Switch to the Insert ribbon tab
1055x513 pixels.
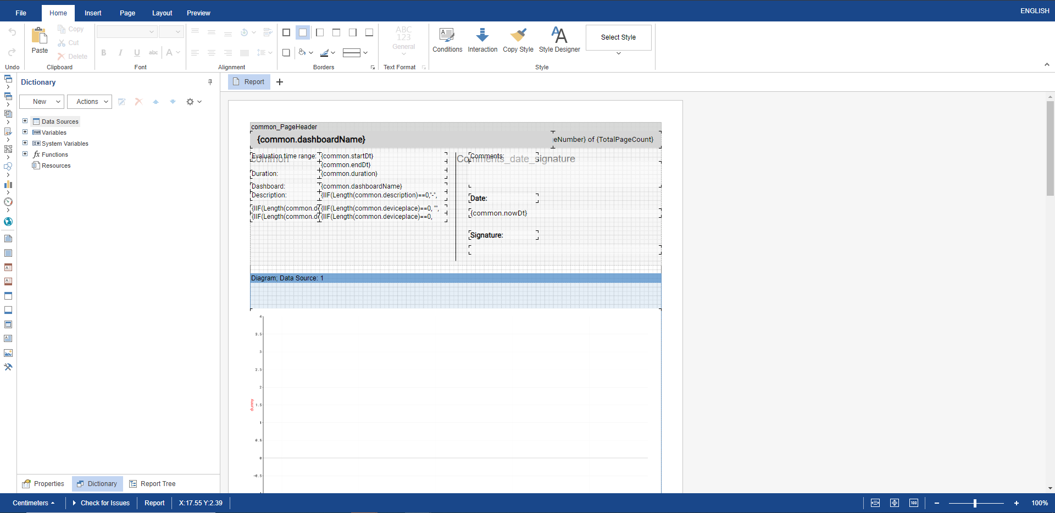click(93, 13)
